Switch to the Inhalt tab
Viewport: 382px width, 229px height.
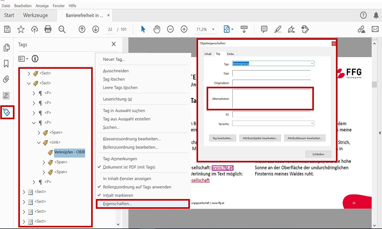click(208, 54)
